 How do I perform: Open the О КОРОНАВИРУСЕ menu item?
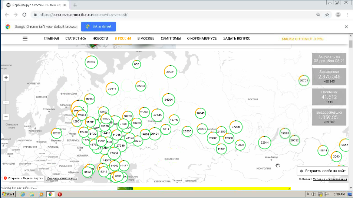(202, 38)
